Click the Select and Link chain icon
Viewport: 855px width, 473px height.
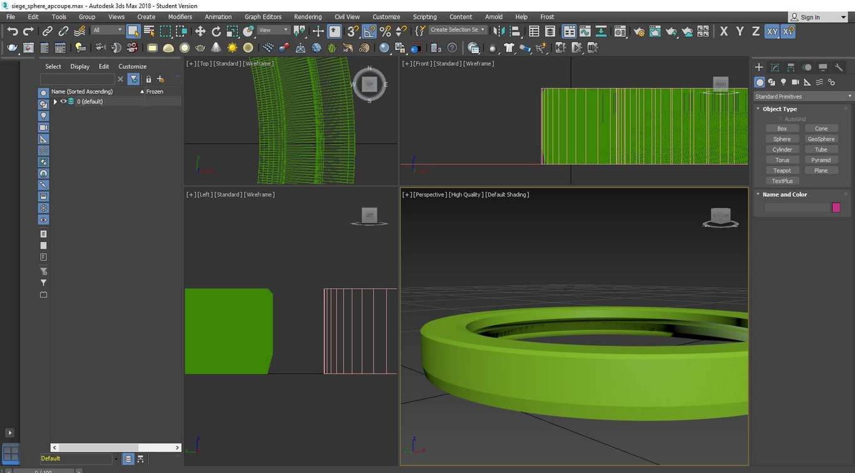48,31
